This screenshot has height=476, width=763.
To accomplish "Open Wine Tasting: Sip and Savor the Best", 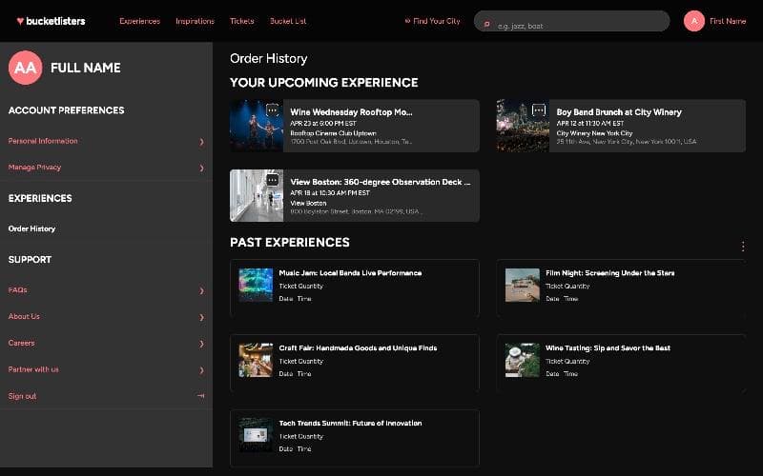I will 608,347.
